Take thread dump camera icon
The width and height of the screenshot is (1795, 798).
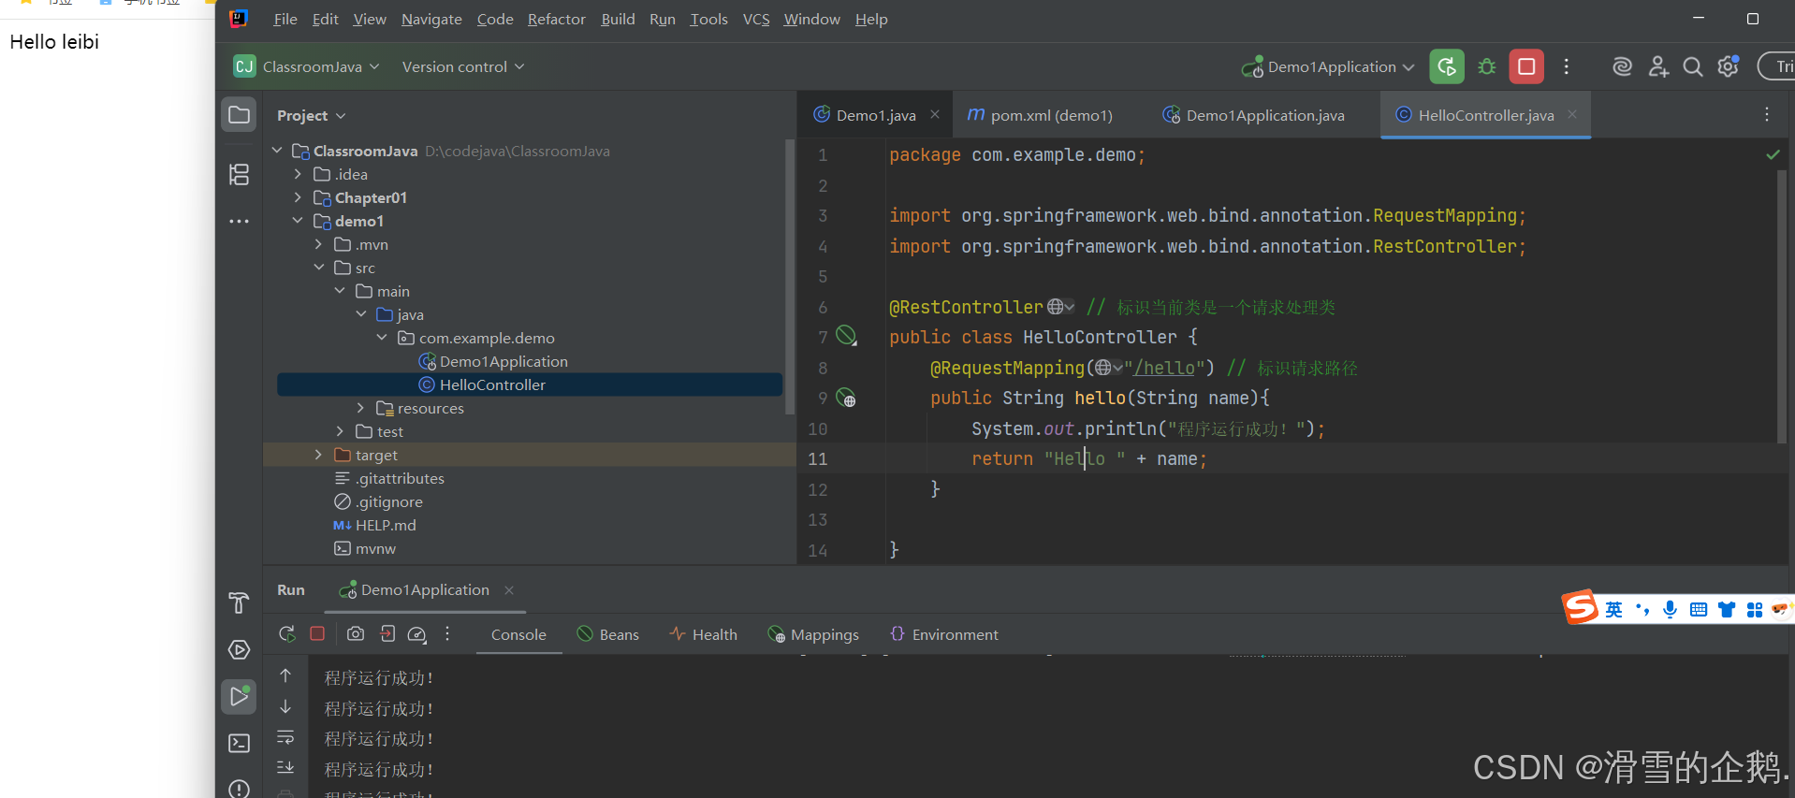point(356,633)
